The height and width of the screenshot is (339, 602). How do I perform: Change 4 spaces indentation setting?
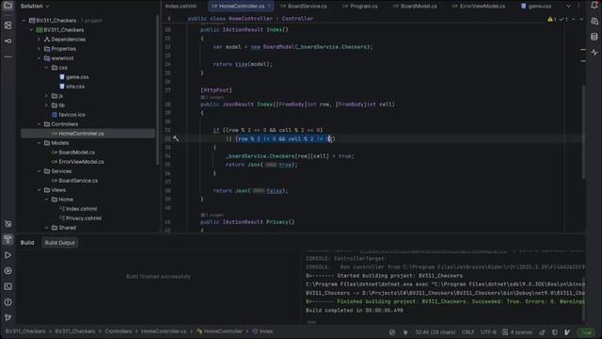point(516,332)
